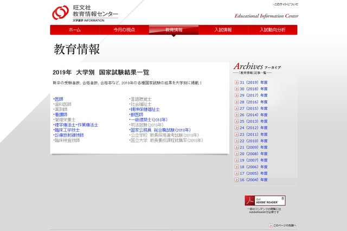Open the 21 (2009) 年度 archive link
The width and height of the screenshot is (347, 231).
pos(254,147)
